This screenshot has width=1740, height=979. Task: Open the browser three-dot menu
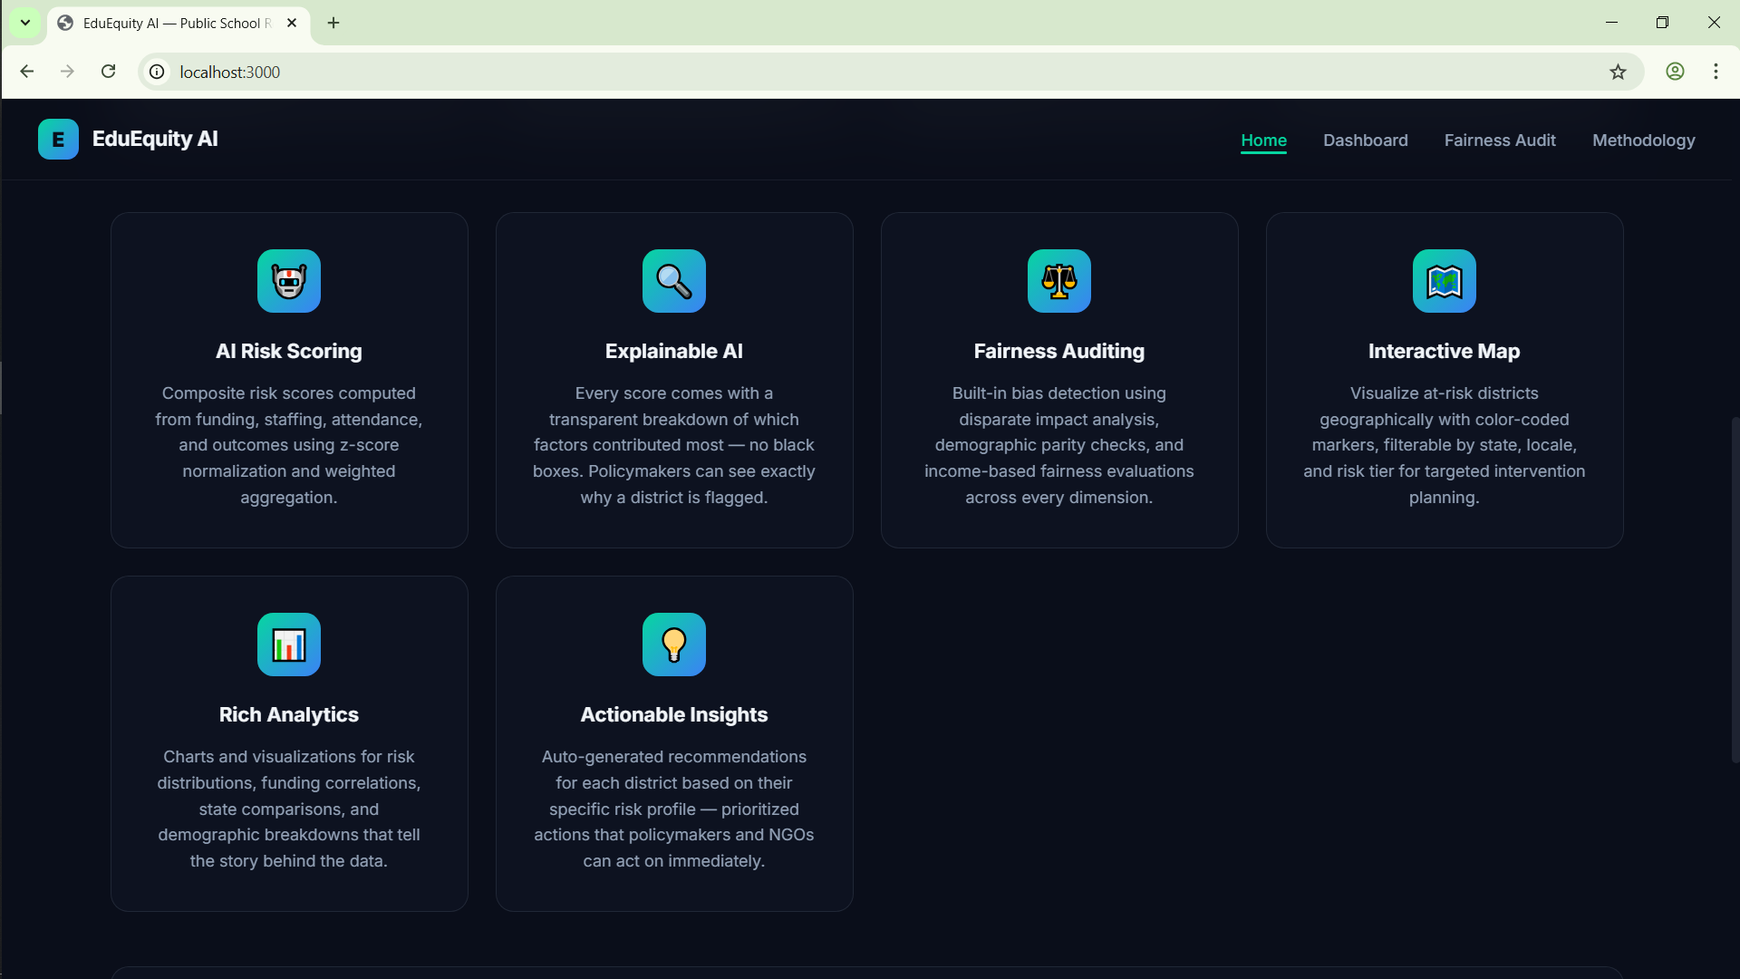pyautogui.click(x=1716, y=72)
